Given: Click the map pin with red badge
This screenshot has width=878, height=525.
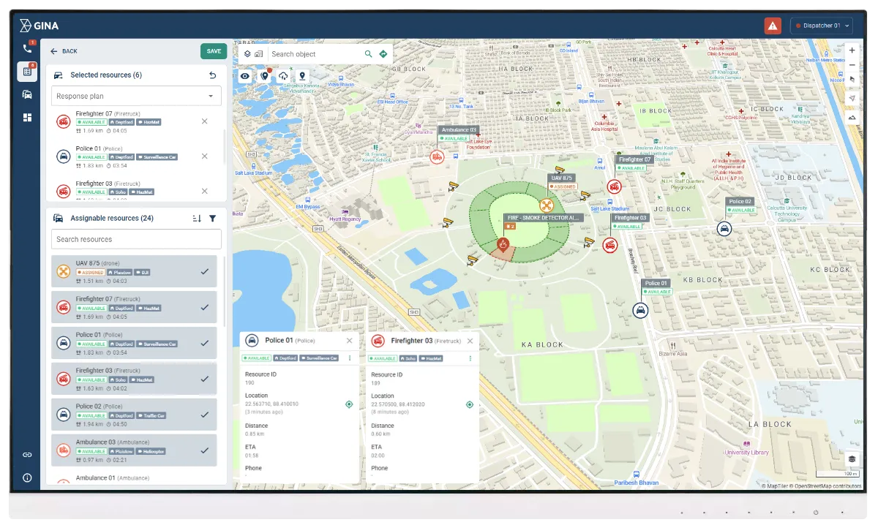Looking at the screenshot, I should coord(265,76).
